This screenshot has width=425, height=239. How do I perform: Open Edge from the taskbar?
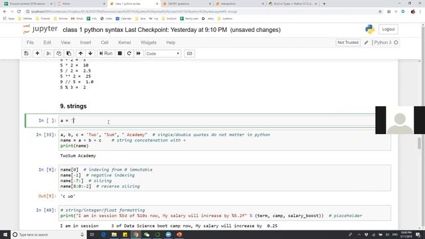(104, 234)
